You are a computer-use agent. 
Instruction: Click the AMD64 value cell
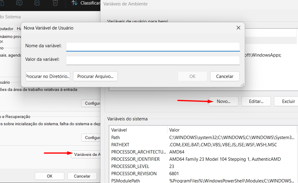[x=177, y=152]
